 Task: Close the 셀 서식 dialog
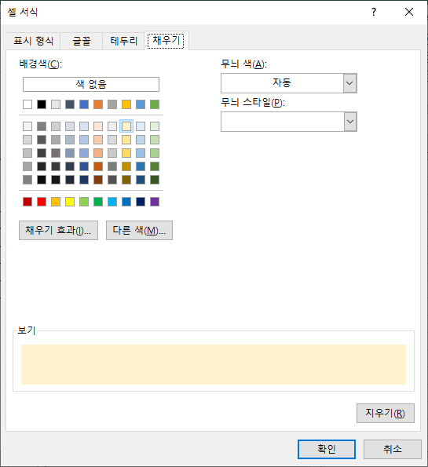[x=409, y=12]
